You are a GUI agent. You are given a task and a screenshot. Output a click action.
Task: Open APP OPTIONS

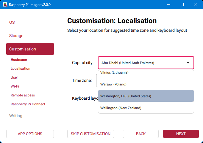pyautogui.click(x=30, y=134)
